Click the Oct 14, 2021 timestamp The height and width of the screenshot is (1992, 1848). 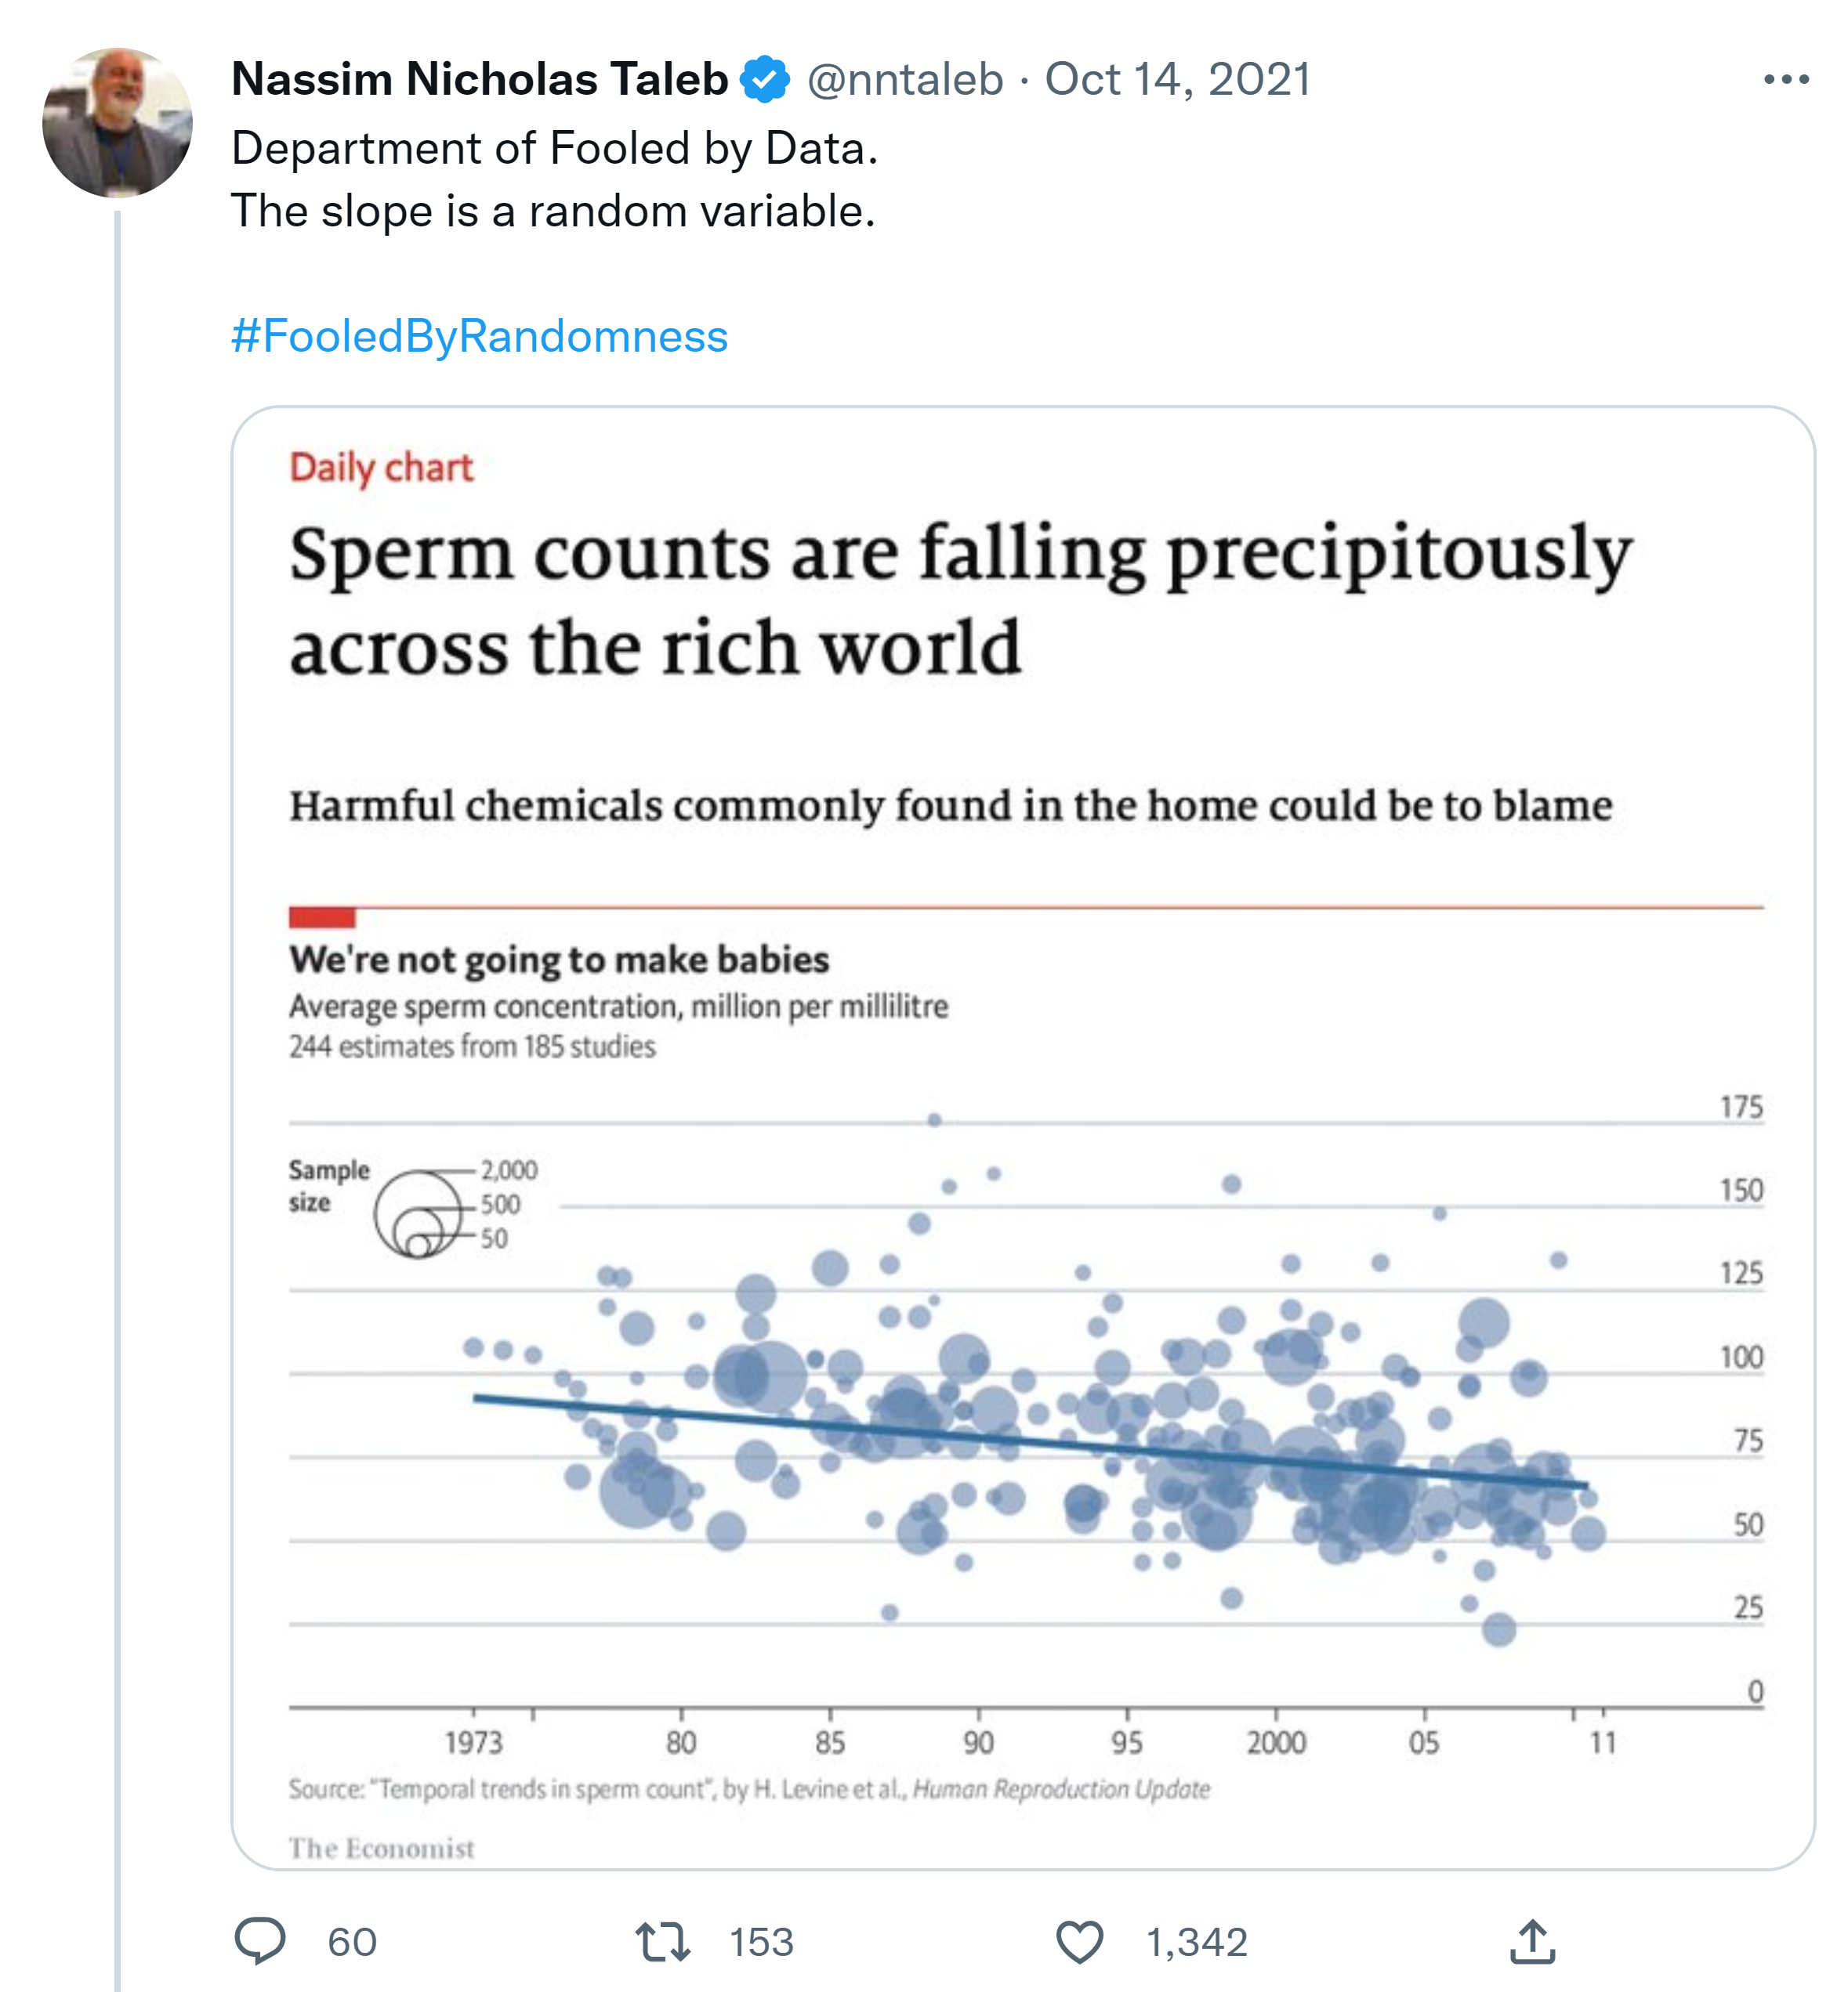click(1178, 80)
